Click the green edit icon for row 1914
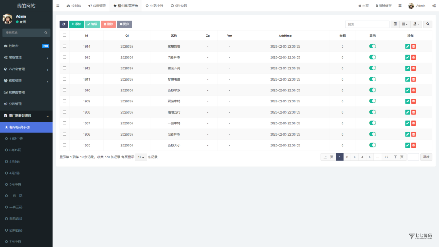439x247 pixels. [x=407, y=46]
